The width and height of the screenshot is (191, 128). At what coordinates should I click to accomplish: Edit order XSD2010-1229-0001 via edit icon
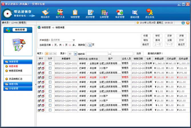click(x=39, y=64)
